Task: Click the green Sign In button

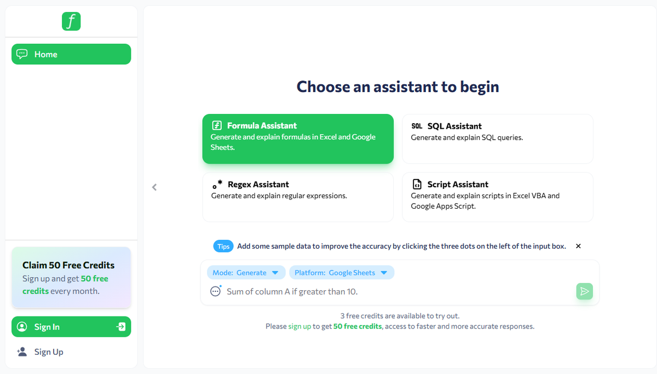Action: (x=71, y=327)
